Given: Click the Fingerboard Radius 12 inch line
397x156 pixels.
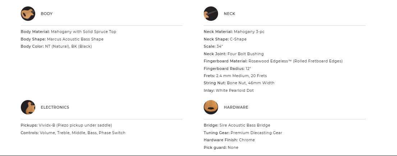Looking at the screenshot, I should click(x=227, y=68).
